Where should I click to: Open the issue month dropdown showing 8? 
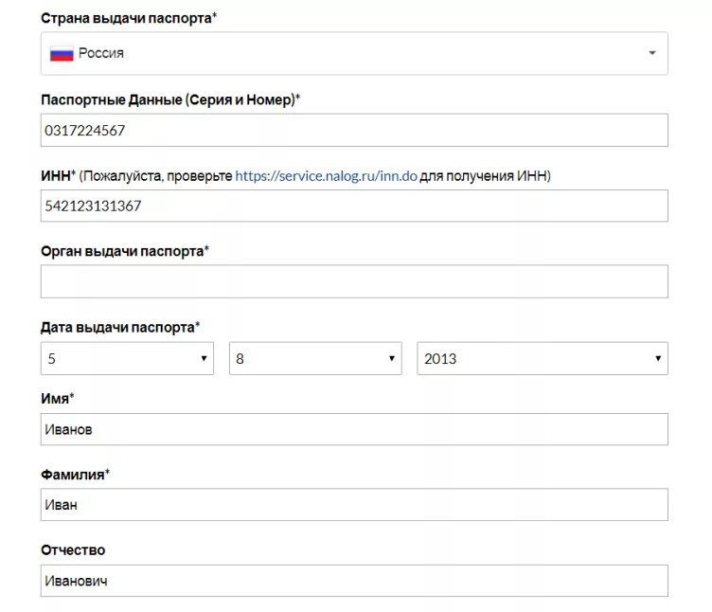click(x=315, y=359)
